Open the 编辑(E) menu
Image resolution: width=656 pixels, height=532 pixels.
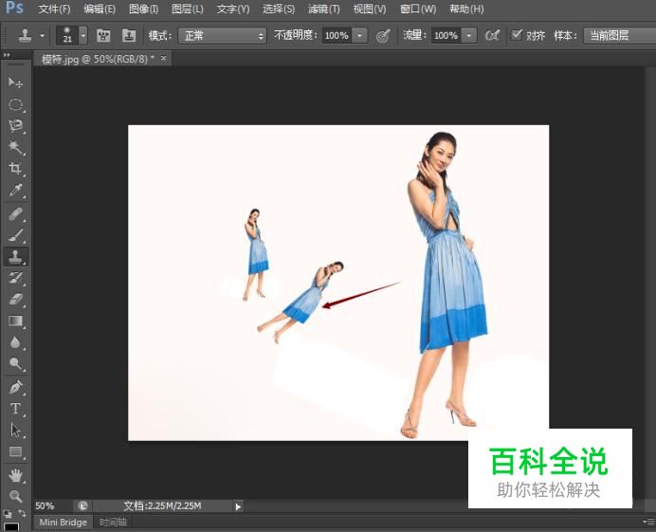(100, 9)
